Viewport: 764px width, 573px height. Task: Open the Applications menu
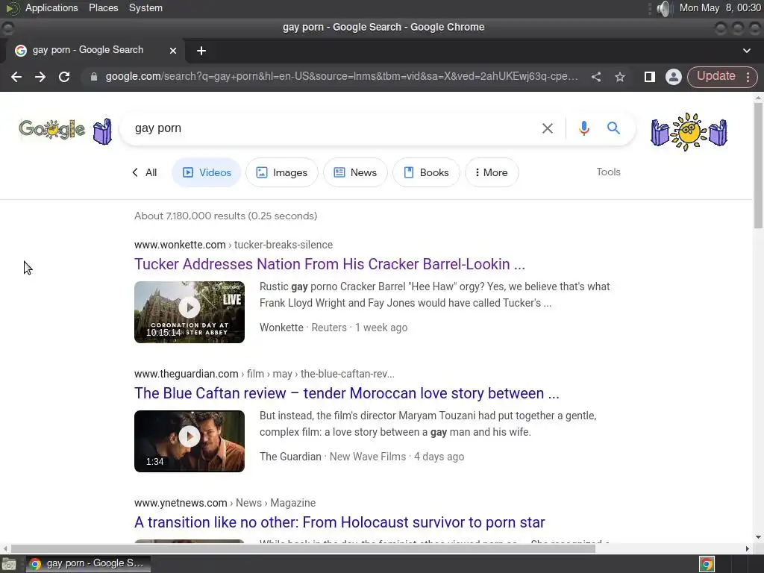(51, 7)
